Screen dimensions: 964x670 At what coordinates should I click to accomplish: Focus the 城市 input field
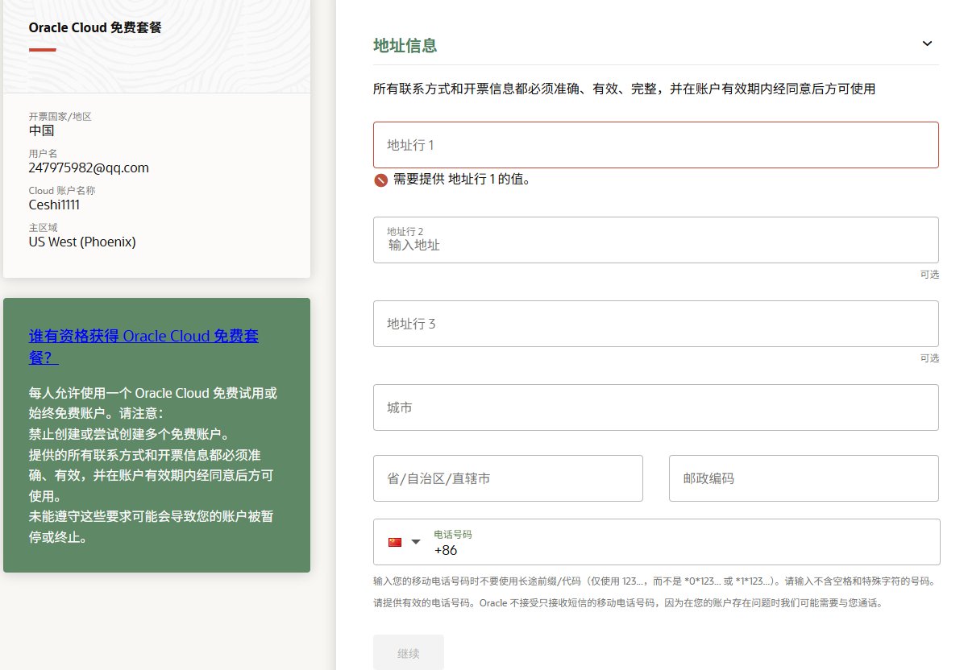coord(655,407)
